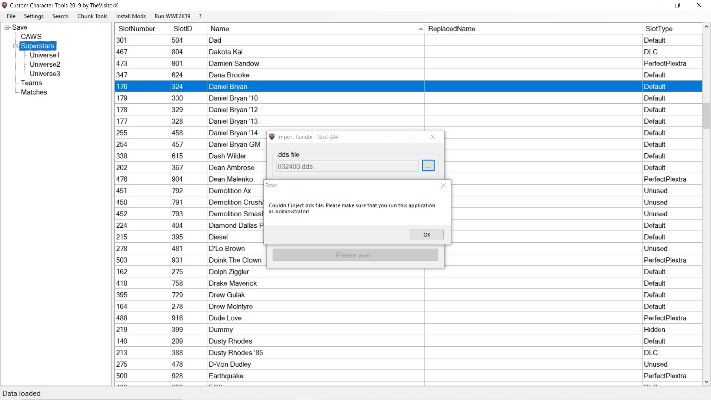Viewport: 711px width, 400px height.
Task: Select the Dusty Rhodes '85 row
Action: pos(408,353)
